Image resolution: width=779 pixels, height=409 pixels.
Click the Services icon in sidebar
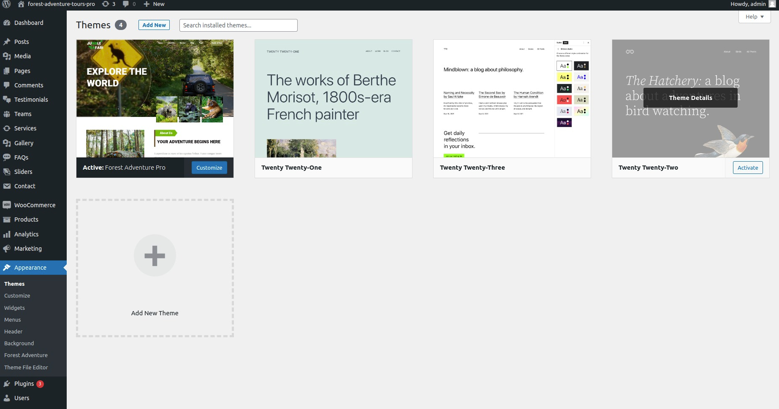point(7,128)
